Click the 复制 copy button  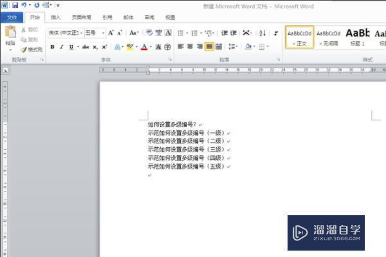[30, 39]
